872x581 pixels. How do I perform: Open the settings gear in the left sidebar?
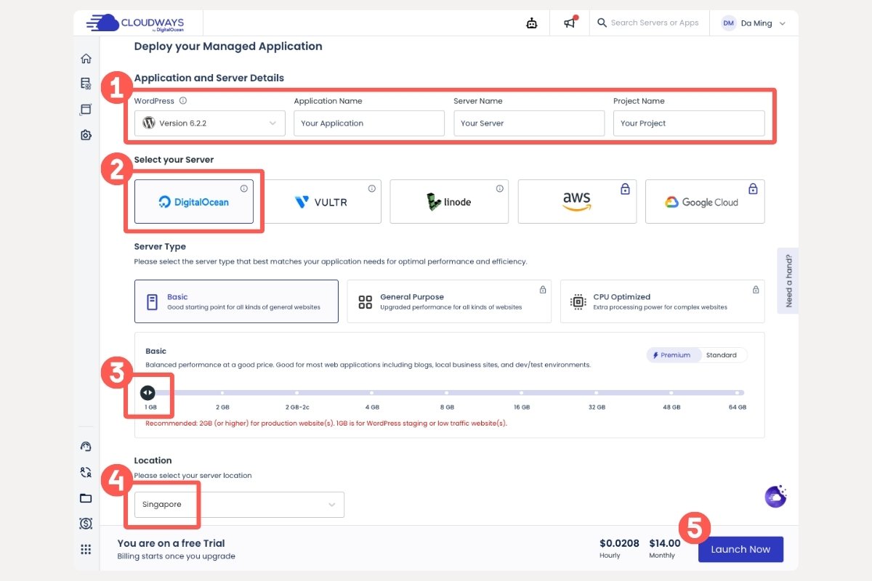pyautogui.click(x=86, y=135)
